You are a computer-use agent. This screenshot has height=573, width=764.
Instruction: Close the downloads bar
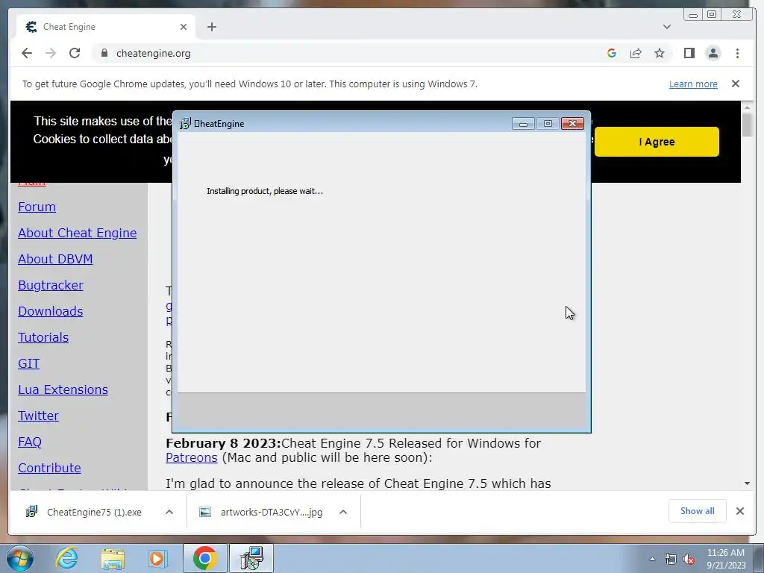tap(740, 511)
